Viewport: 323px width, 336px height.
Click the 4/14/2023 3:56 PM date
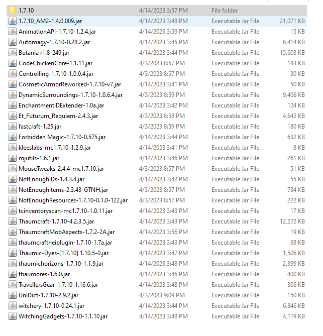click(163, 232)
